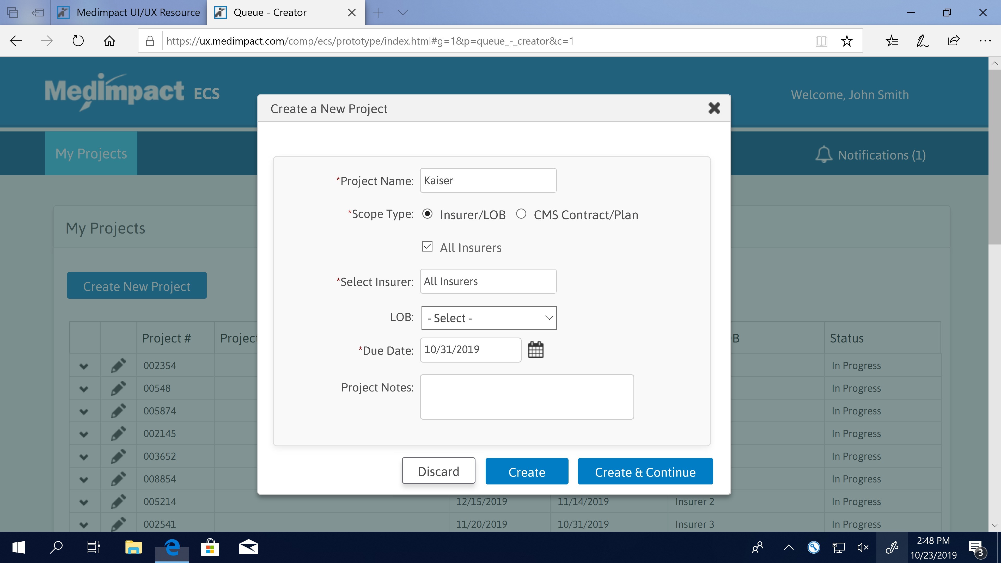This screenshot has height=563, width=1001.
Task: Expand row for project 002145
Action: [x=83, y=434]
